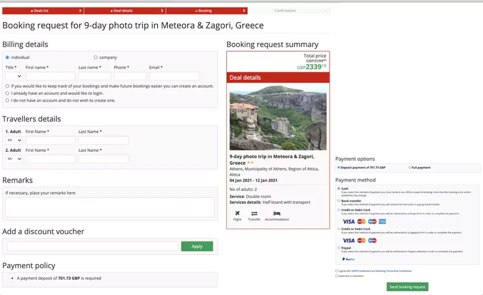Screen dimensions: 483x295
Task: Open the Title dropdown in billing details
Action: click(12, 76)
